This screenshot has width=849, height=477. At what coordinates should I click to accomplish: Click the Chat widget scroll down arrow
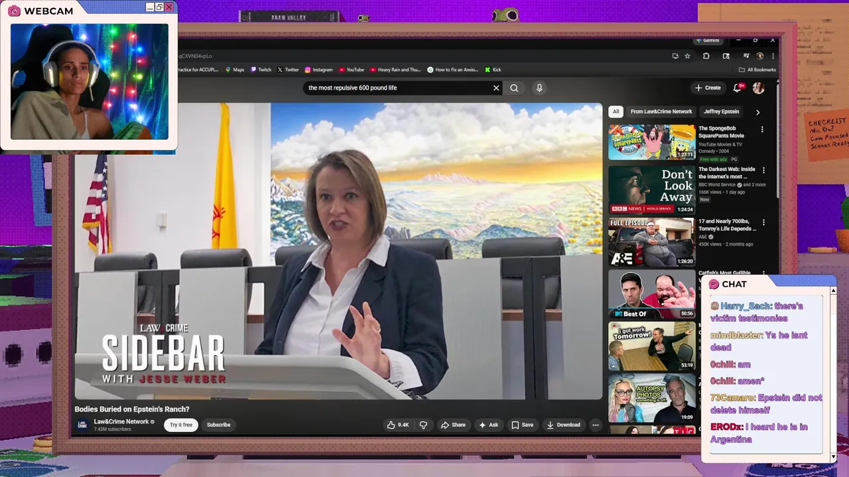833,457
